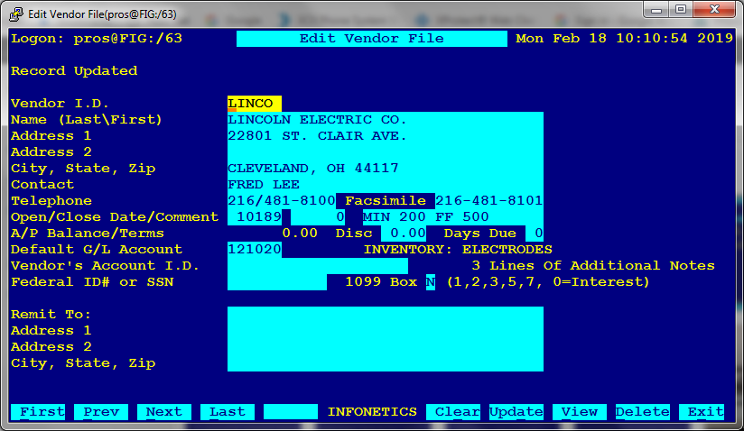Click the PuTTY icon in title bar
The image size is (744, 431).
point(15,14)
